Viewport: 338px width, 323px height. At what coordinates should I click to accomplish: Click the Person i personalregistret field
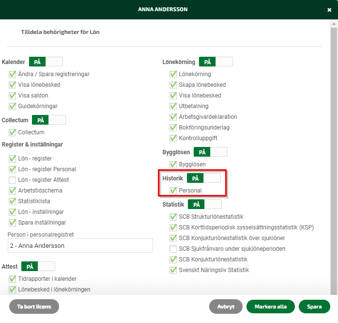click(x=80, y=245)
